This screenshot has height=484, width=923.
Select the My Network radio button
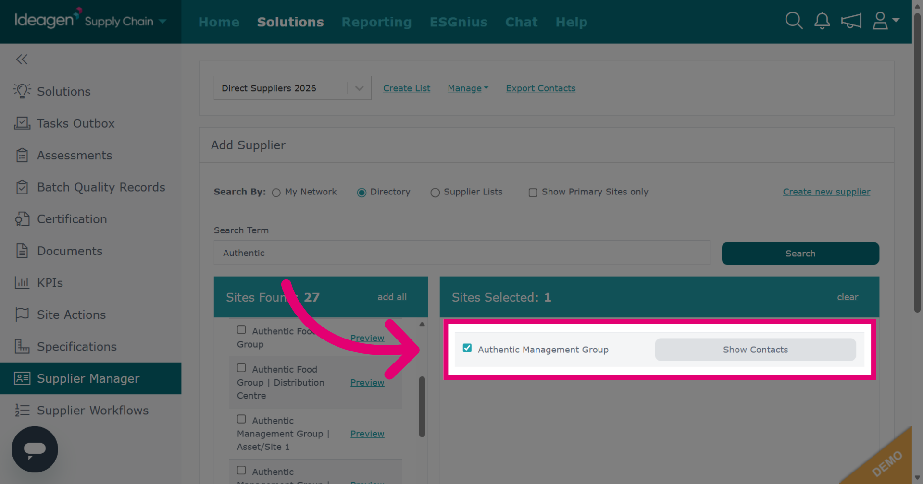(276, 193)
